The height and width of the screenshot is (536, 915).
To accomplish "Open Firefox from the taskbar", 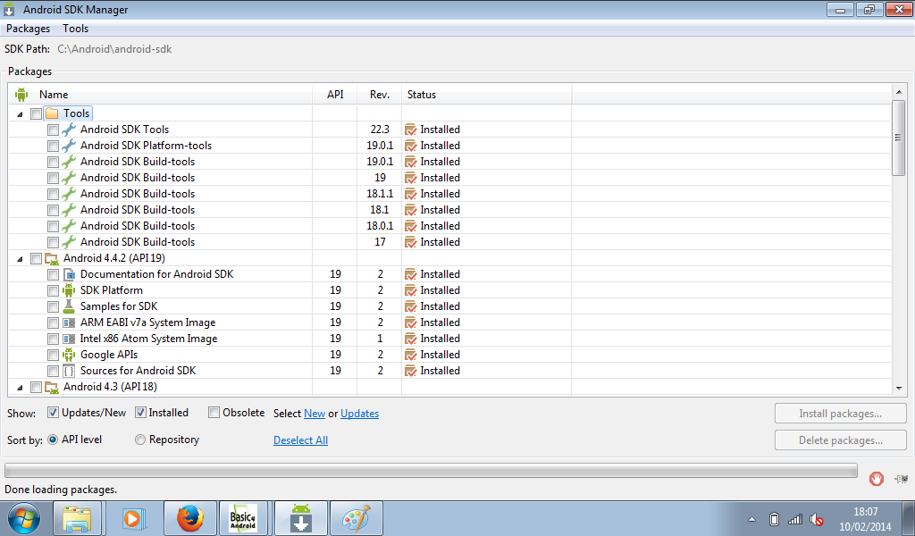I will 190,518.
